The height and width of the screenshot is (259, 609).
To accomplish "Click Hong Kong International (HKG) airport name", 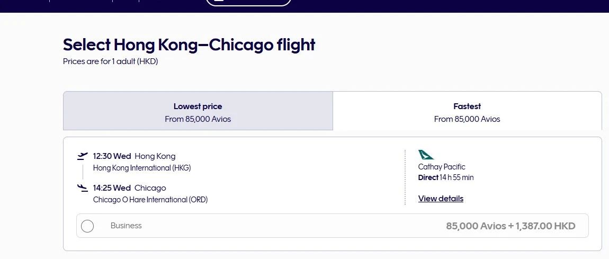I will (x=141, y=168).
